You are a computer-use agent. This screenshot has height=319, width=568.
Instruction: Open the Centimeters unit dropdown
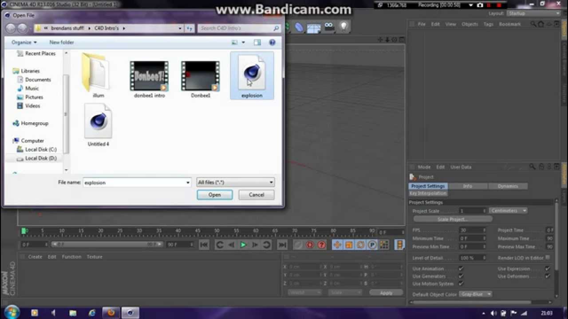point(508,211)
